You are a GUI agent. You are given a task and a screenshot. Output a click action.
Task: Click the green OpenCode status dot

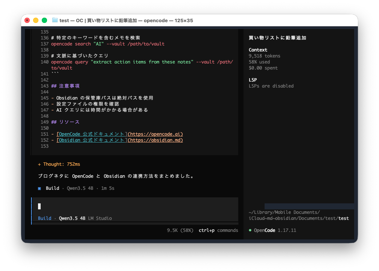(x=250, y=230)
